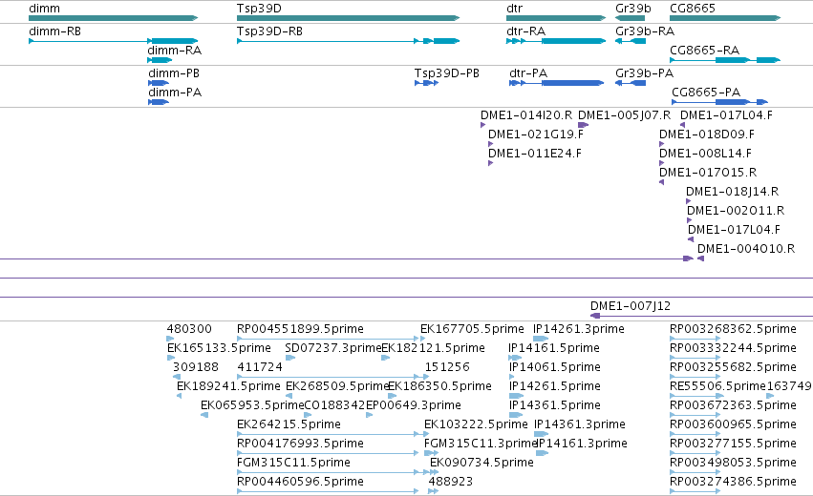Click the FGM315C11.3prime EST
This screenshot has width=813, height=496.
click(x=432, y=453)
